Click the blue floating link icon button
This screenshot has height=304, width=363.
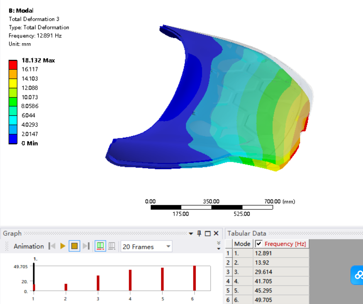pos(357,275)
